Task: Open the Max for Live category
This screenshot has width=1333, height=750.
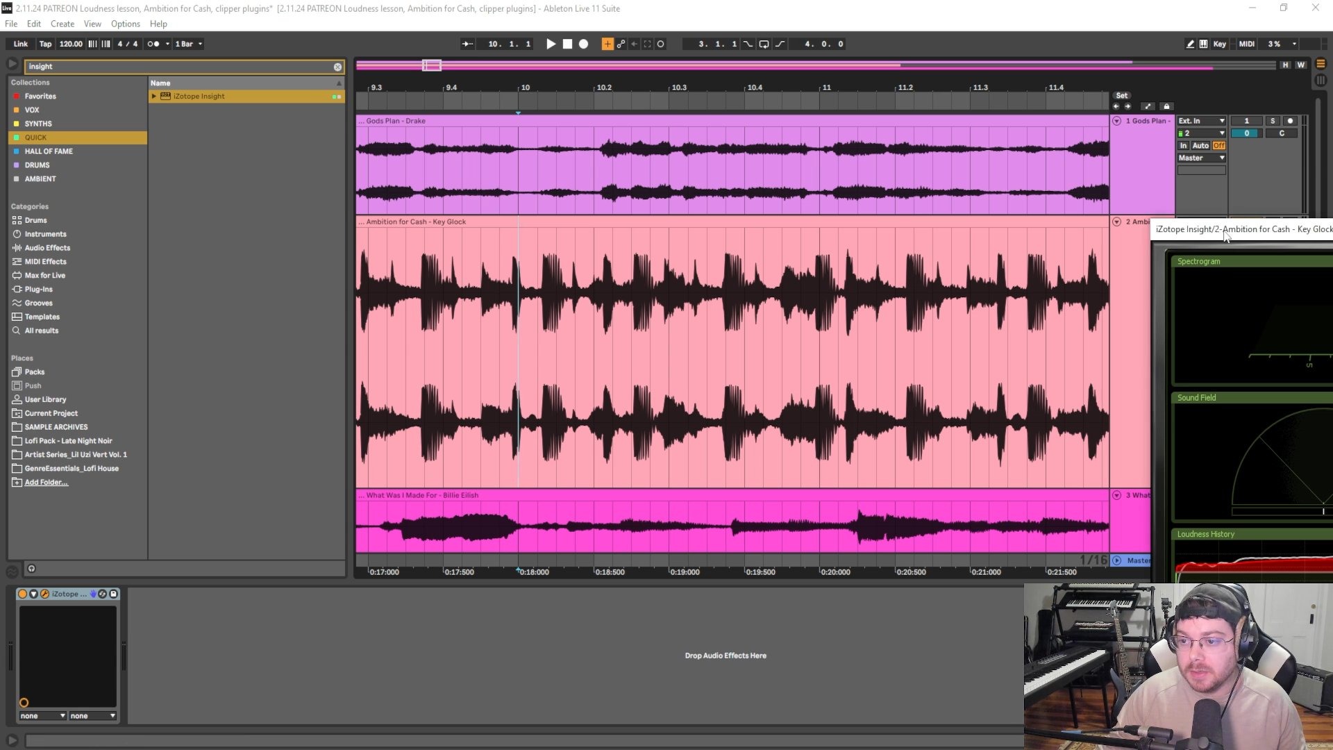Action: 45,276
